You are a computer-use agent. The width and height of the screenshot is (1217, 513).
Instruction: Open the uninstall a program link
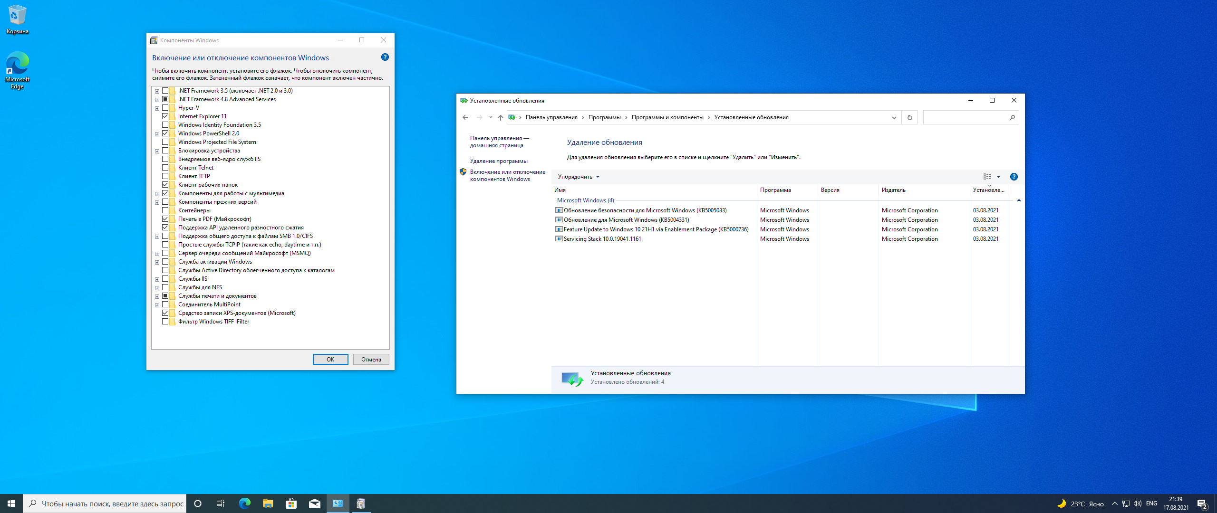tap(499, 161)
